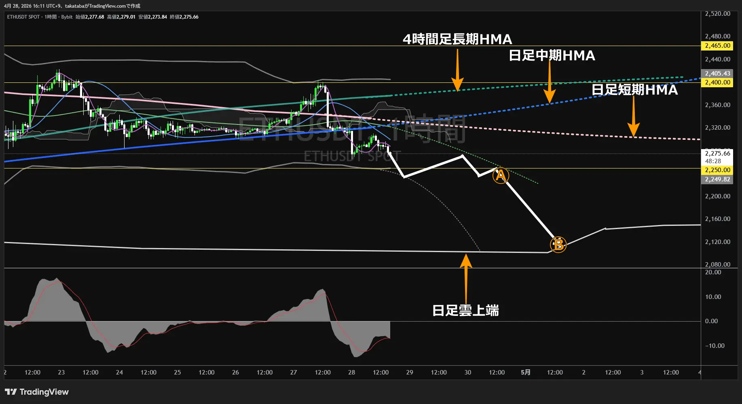The image size is (742, 404).
Task: Click the orange circle marker B
Action: click(558, 244)
